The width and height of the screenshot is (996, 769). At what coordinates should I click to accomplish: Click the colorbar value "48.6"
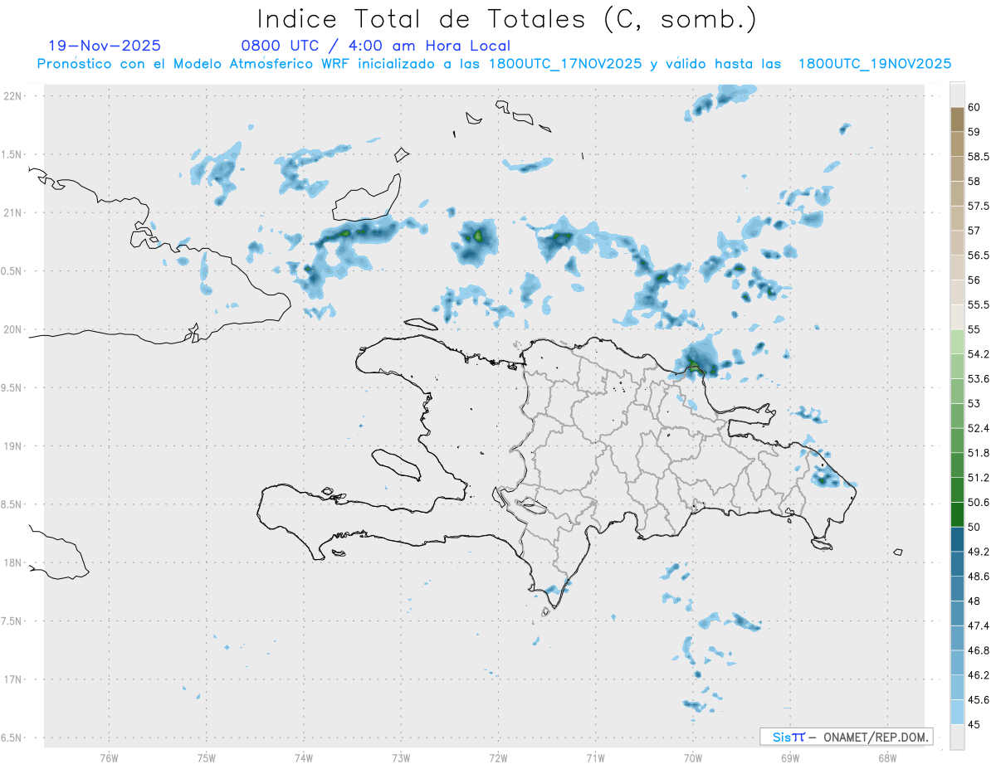(978, 577)
